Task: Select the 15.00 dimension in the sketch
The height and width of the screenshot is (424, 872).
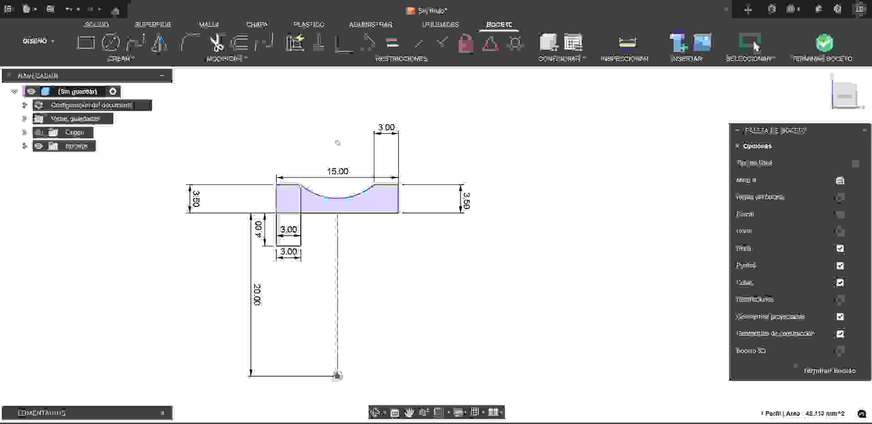Action: pyautogui.click(x=338, y=172)
